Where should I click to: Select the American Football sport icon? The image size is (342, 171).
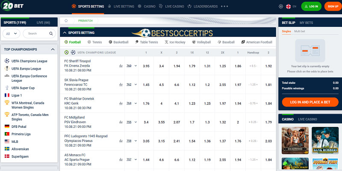(243, 42)
